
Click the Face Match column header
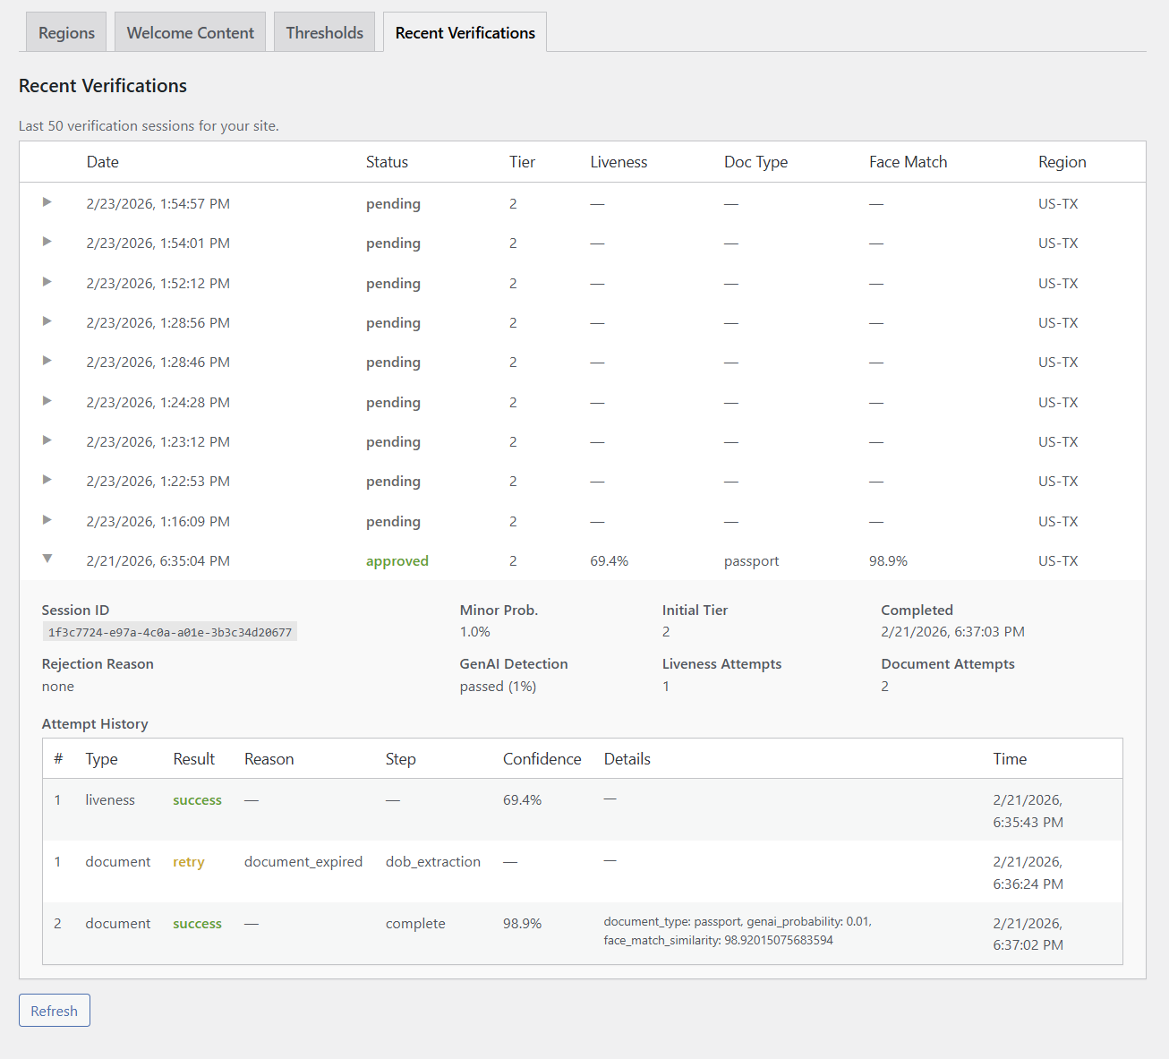click(x=908, y=161)
